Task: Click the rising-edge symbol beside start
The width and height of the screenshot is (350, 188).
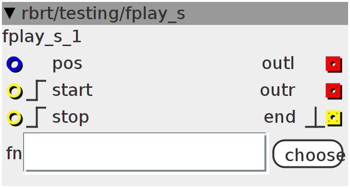Action: click(x=37, y=90)
